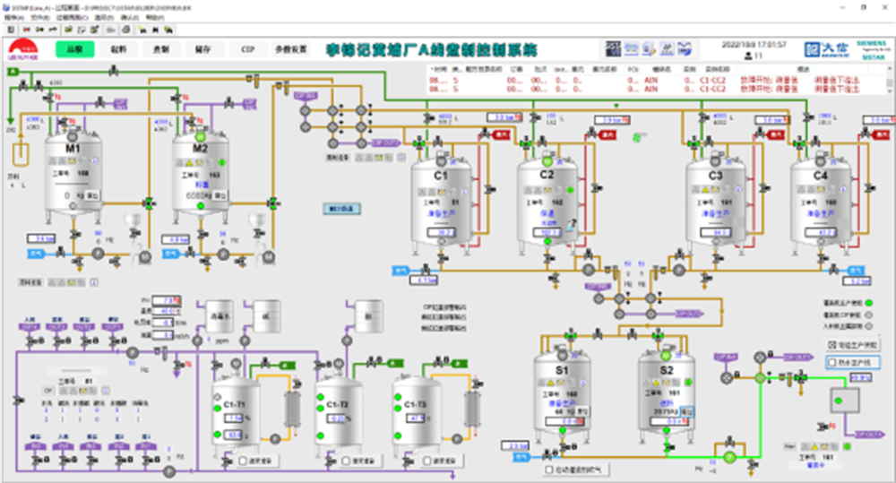Click the blue button between M2 and C1 tanks
The height and width of the screenshot is (483, 896).
(x=340, y=209)
